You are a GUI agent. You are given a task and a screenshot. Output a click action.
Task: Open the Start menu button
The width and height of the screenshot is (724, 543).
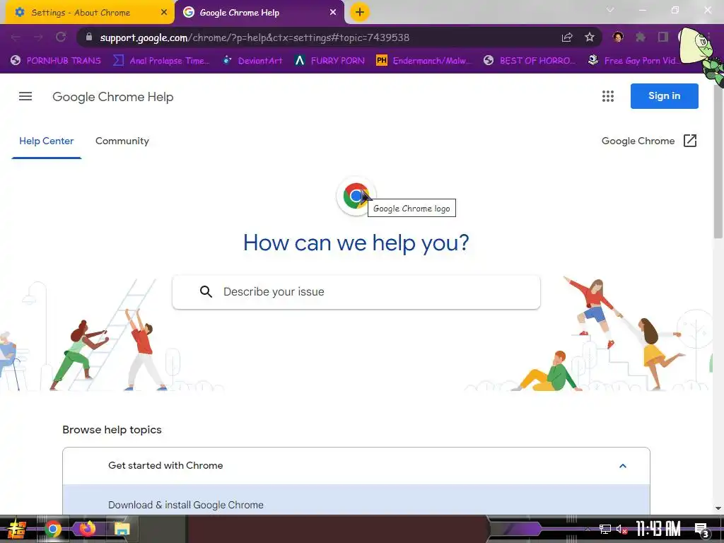point(16,529)
